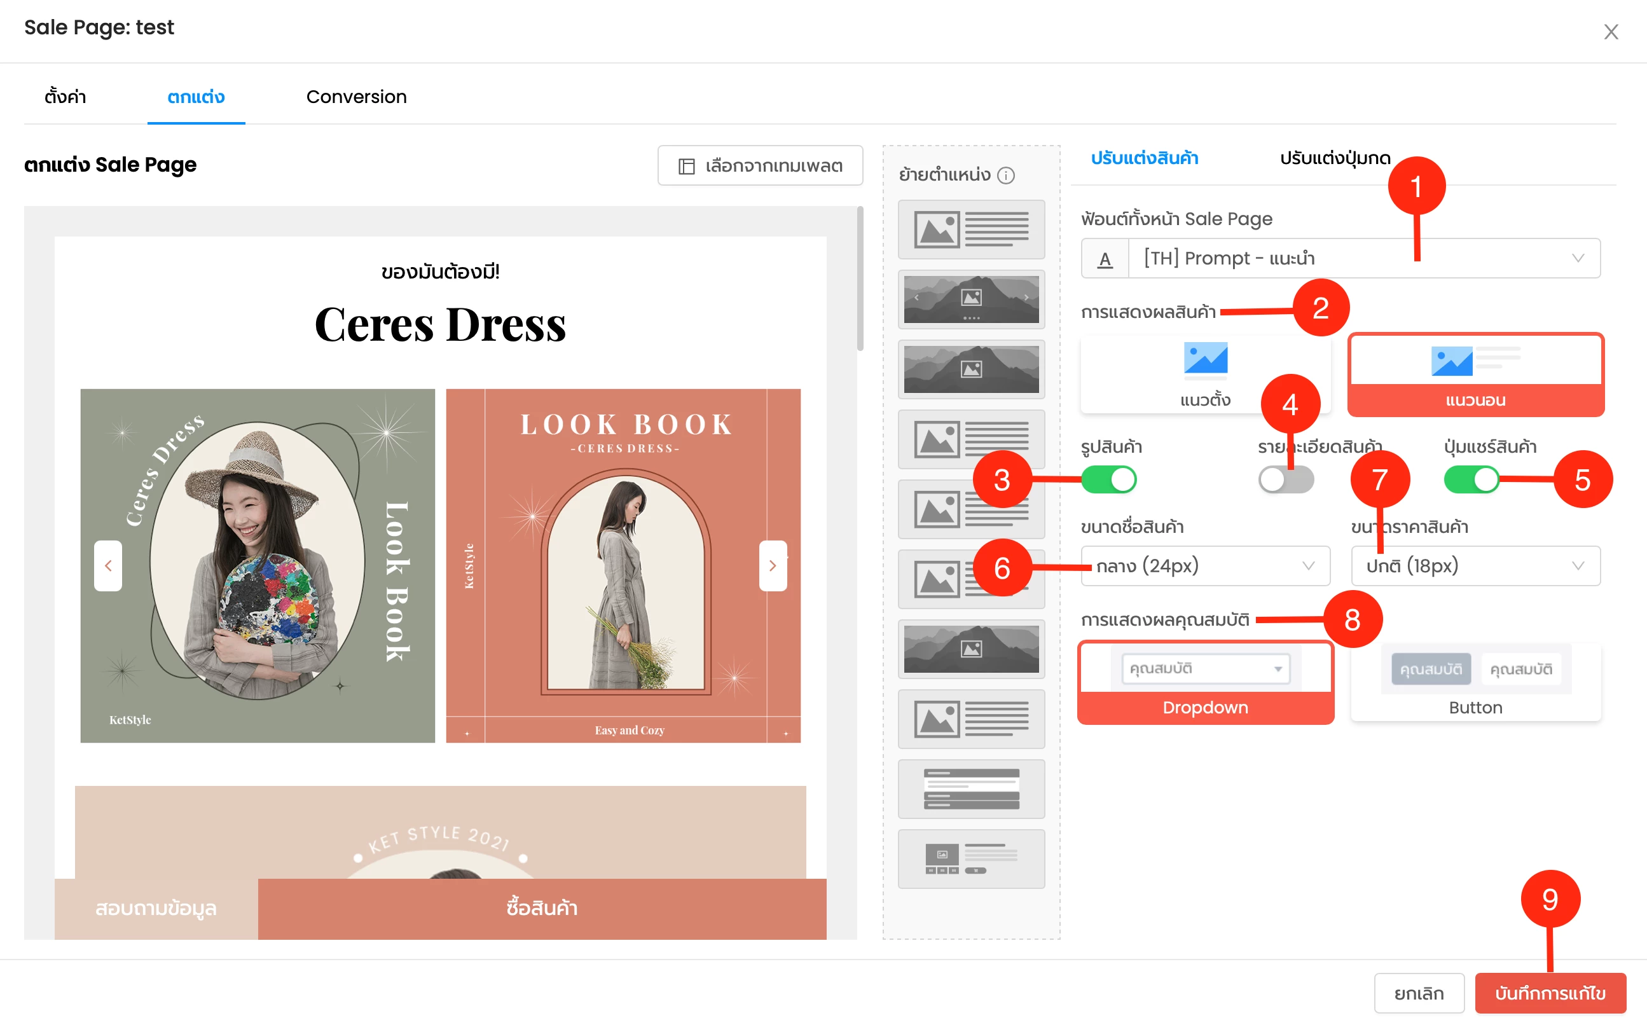Select the single banner image block, third in list
The width and height of the screenshot is (1647, 1025).
(971, 369)
